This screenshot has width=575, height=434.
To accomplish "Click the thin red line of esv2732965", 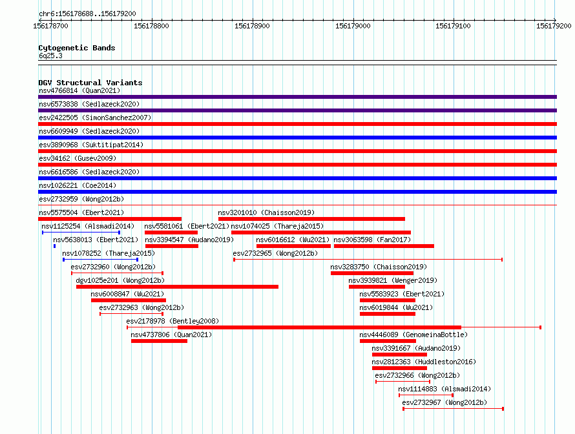I will coord(368,260).
